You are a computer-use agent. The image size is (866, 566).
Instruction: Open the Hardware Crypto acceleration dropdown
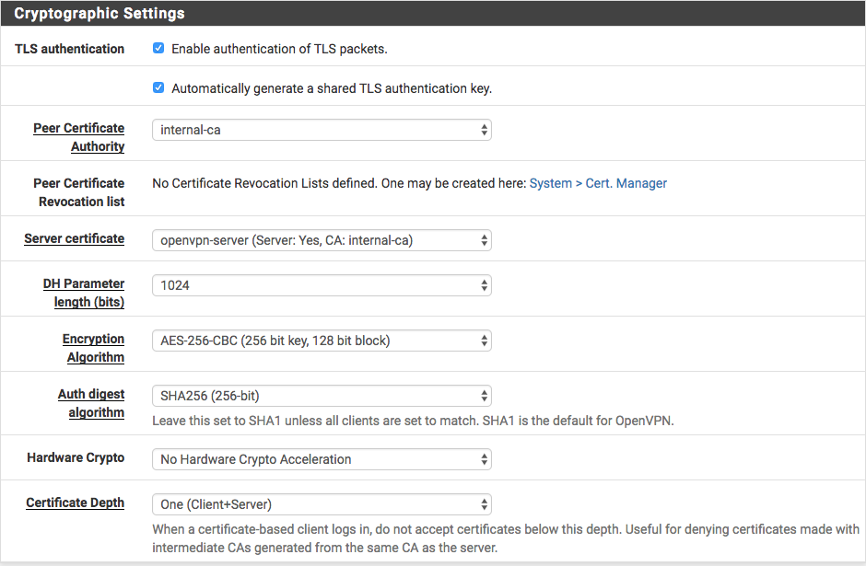(x=321, y=459)
